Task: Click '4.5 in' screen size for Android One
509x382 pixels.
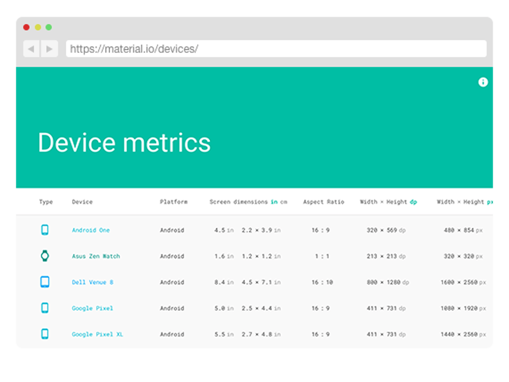Action: click(x=224, y=230)
